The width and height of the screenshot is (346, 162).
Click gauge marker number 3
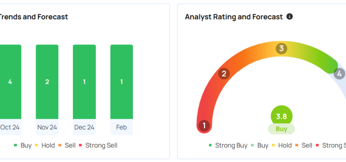pos(281,49)
